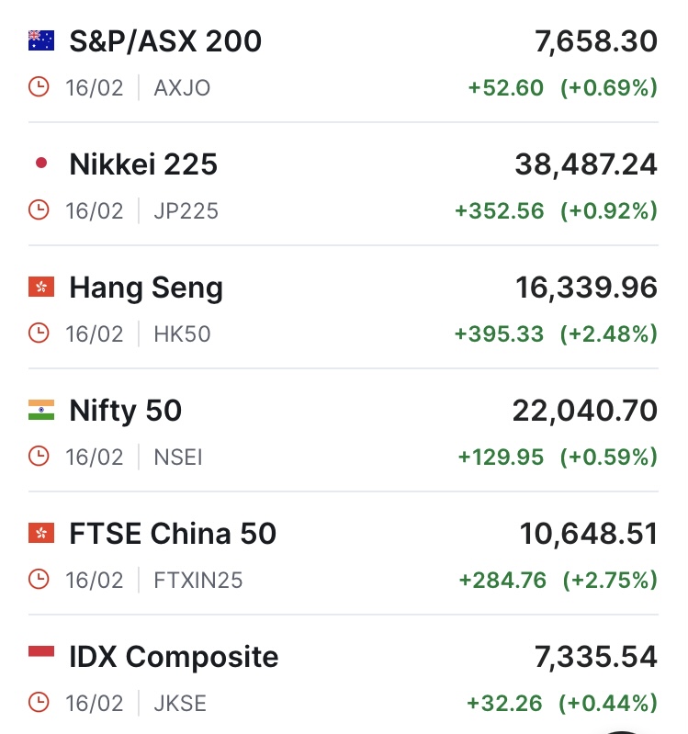
Task: Select the Nifty 50 index name
Action: (126, 411)
